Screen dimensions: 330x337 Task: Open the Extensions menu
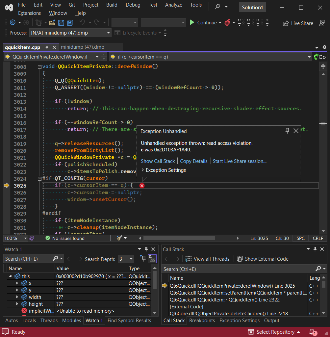click(x=29, y=13)
